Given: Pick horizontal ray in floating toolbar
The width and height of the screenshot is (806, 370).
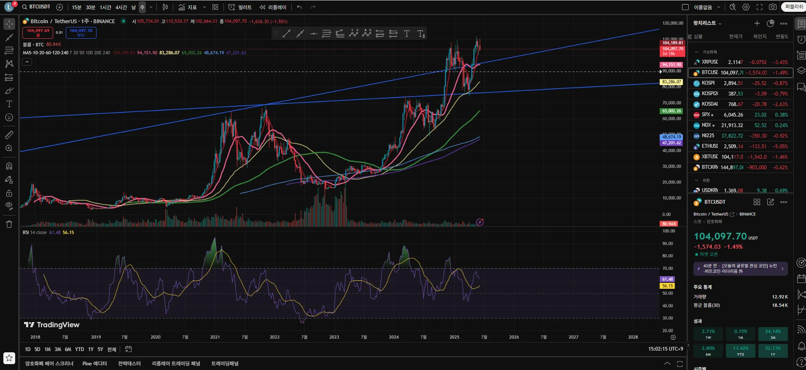Looking at the screenshot, I should 313,34.
